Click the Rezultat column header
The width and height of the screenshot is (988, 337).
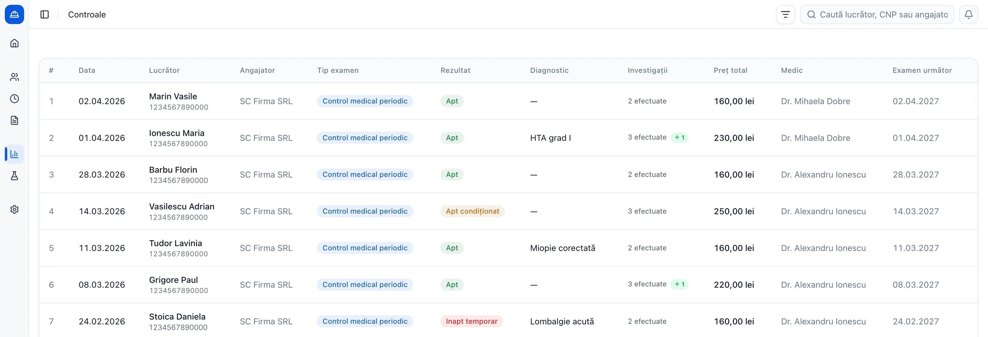click(455, 70)
